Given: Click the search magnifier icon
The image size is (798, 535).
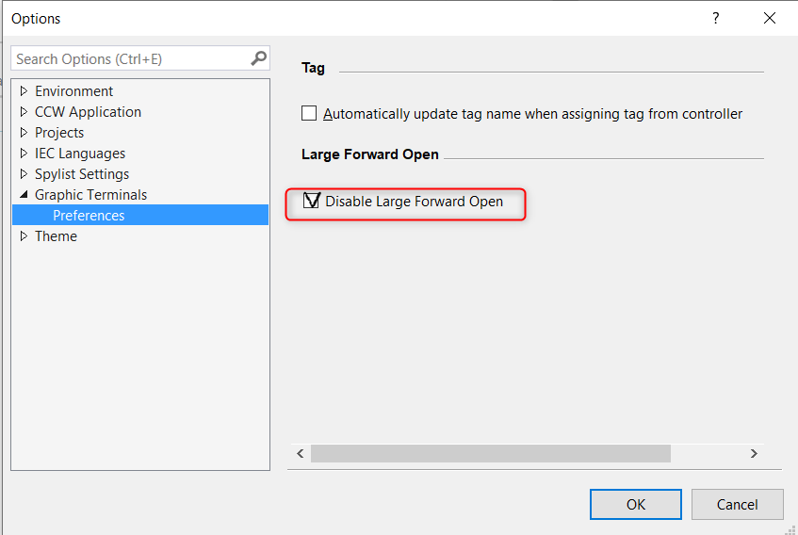Looking at the screenshot, I should (258, 58).
